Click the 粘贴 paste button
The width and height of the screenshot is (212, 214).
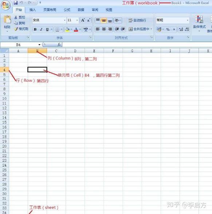[x=7, y=22]
